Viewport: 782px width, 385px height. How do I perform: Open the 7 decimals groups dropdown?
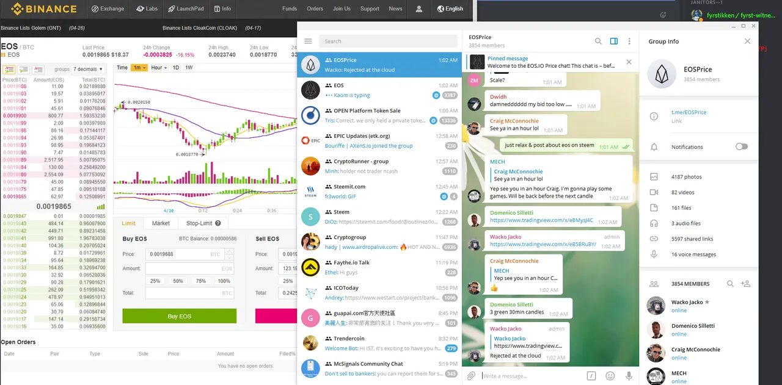[89, 69]
